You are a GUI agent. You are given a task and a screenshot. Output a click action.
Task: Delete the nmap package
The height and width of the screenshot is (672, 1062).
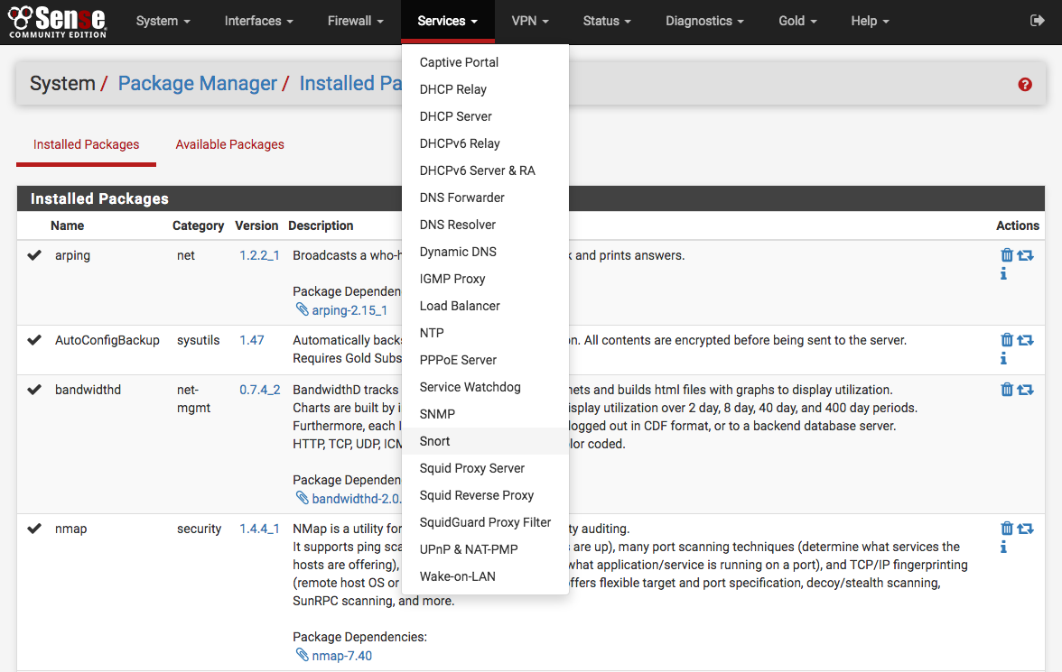pos(1007,529)
